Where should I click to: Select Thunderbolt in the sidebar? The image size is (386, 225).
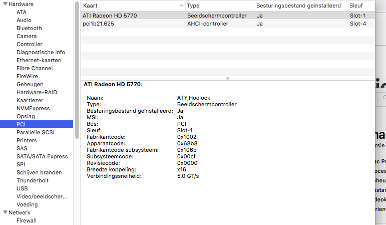[x=33, y=180]
